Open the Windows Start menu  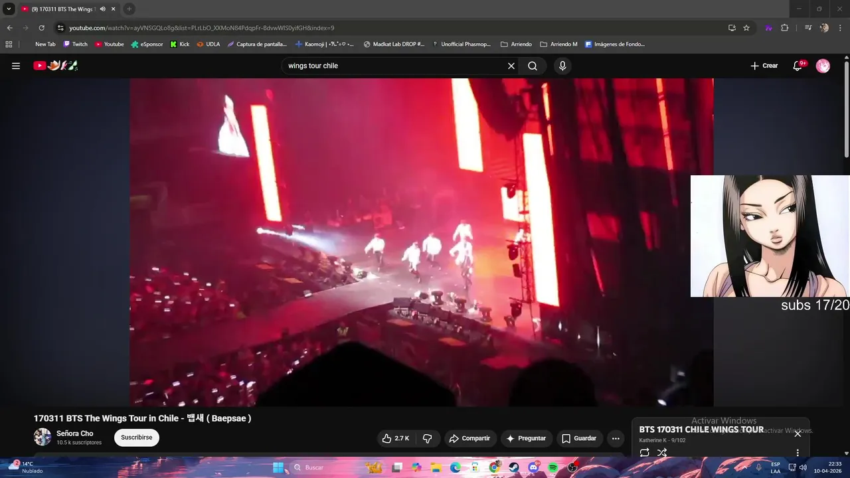[x=278, y=467]
